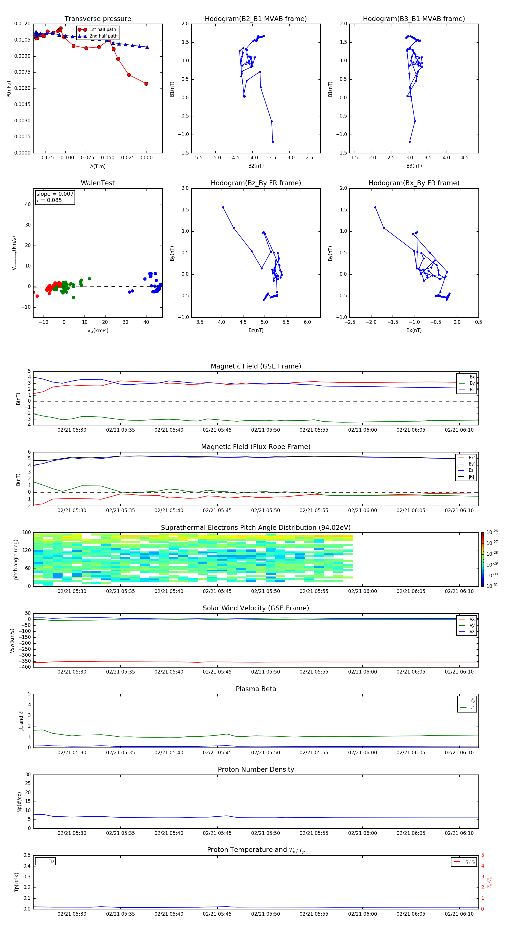This screenshot has width=512, height=939.
Task: Click the 'Proton Temperature and Te/Tp' title
Action: pos(256,850)
